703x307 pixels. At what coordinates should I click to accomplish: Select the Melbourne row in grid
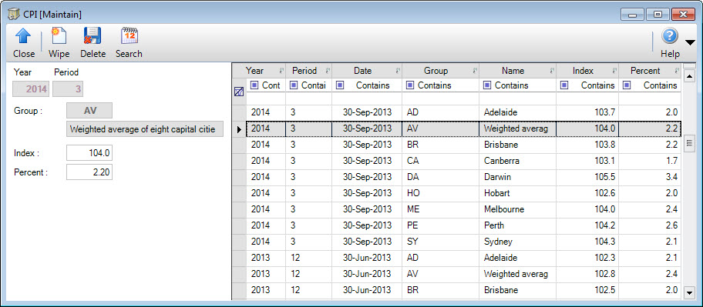[463, 209]
